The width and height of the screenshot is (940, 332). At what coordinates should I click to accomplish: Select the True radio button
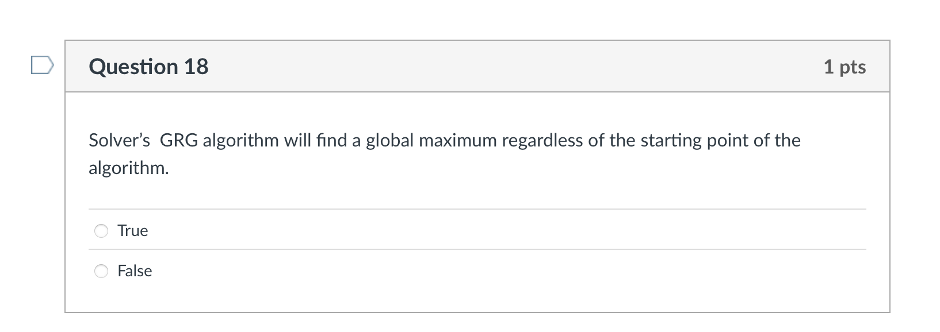coord(101,230)
